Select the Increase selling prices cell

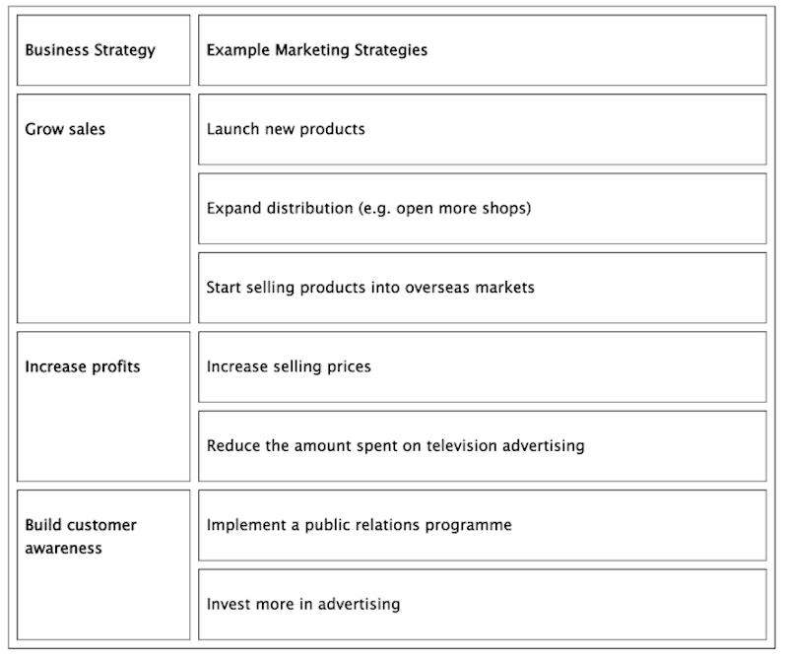point(483,367)
